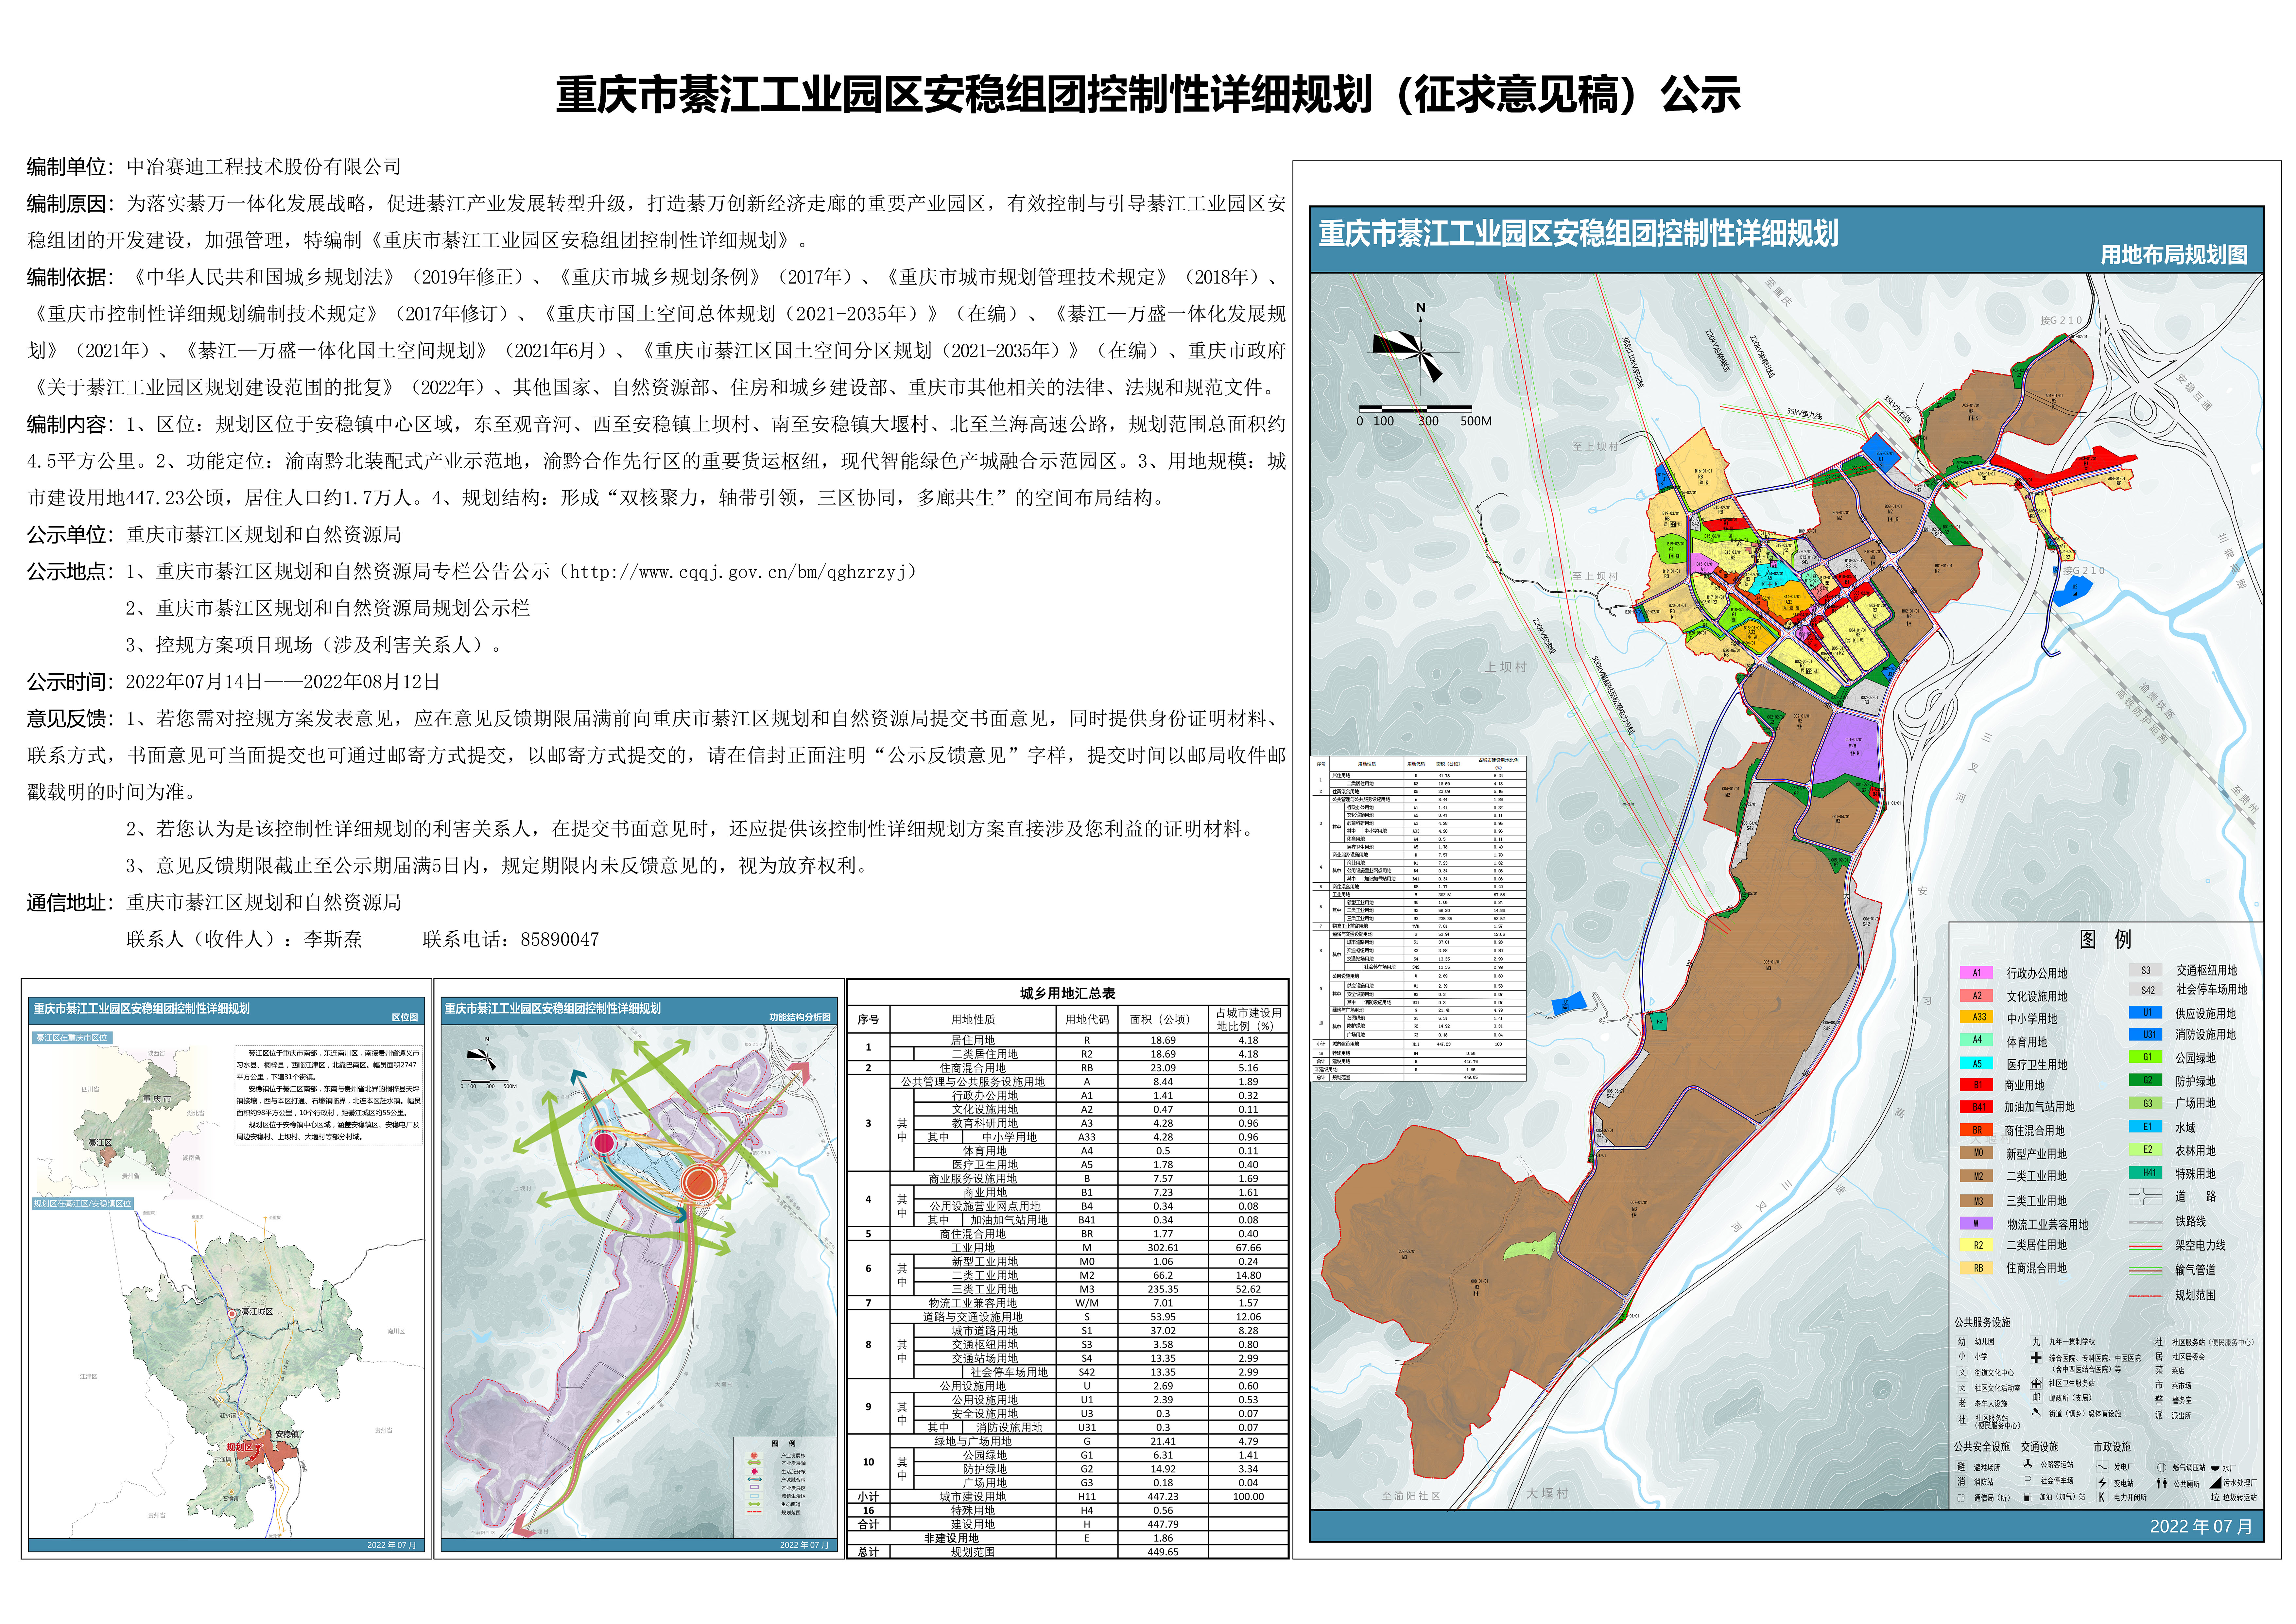Image resolution: width=2296 pixels, height=1624 pixels.
Task: Select the 派出所 (派) legend icon
Action: (x=2159, y=1415)
